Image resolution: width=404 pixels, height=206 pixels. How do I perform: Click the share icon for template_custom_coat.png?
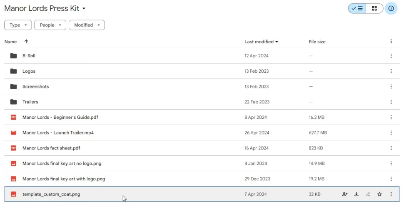(x=344, y=194)
